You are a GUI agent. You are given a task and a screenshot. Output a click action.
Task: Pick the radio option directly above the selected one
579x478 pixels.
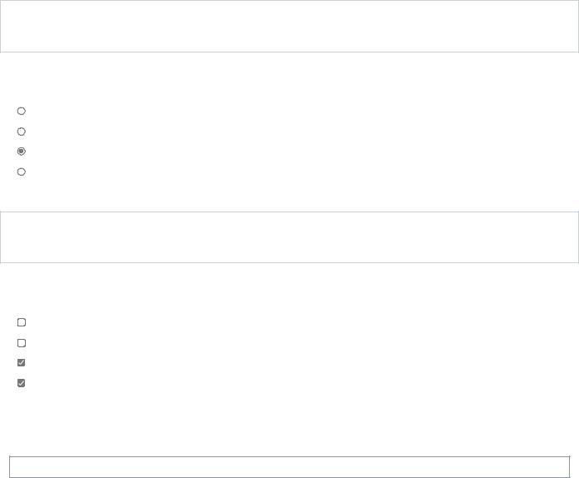pos(22,132)
